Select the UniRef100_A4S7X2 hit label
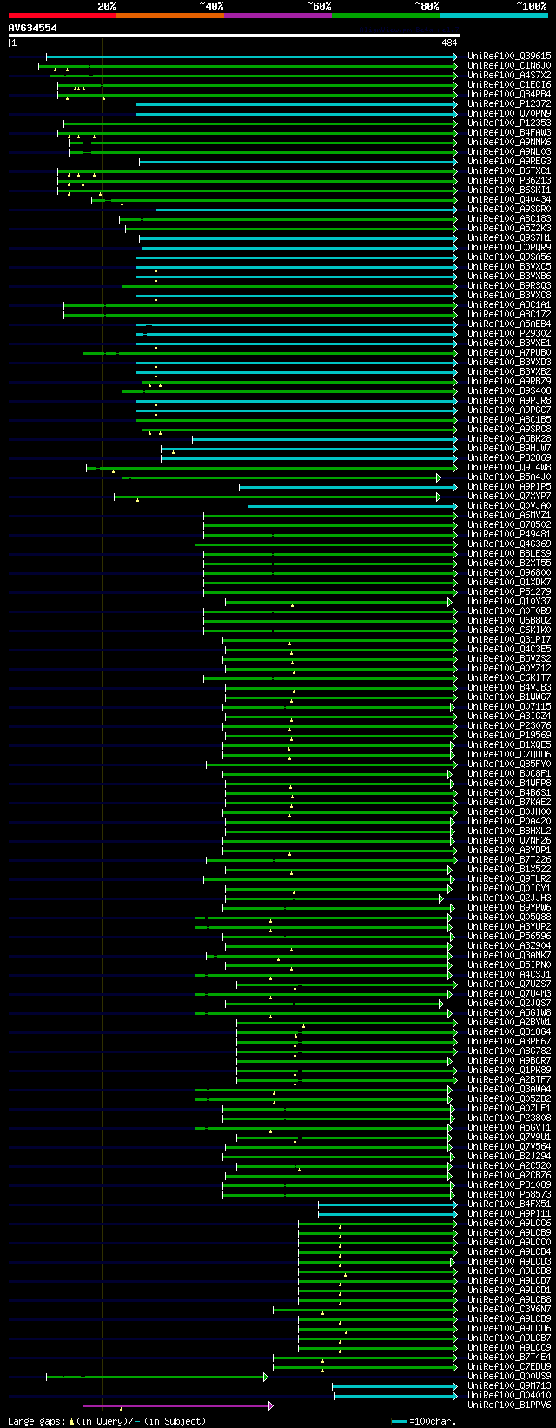Screen dimensions: 556x1428 509,75
